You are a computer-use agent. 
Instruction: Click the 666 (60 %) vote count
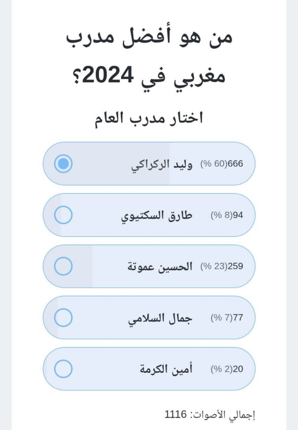coord(222,164)
